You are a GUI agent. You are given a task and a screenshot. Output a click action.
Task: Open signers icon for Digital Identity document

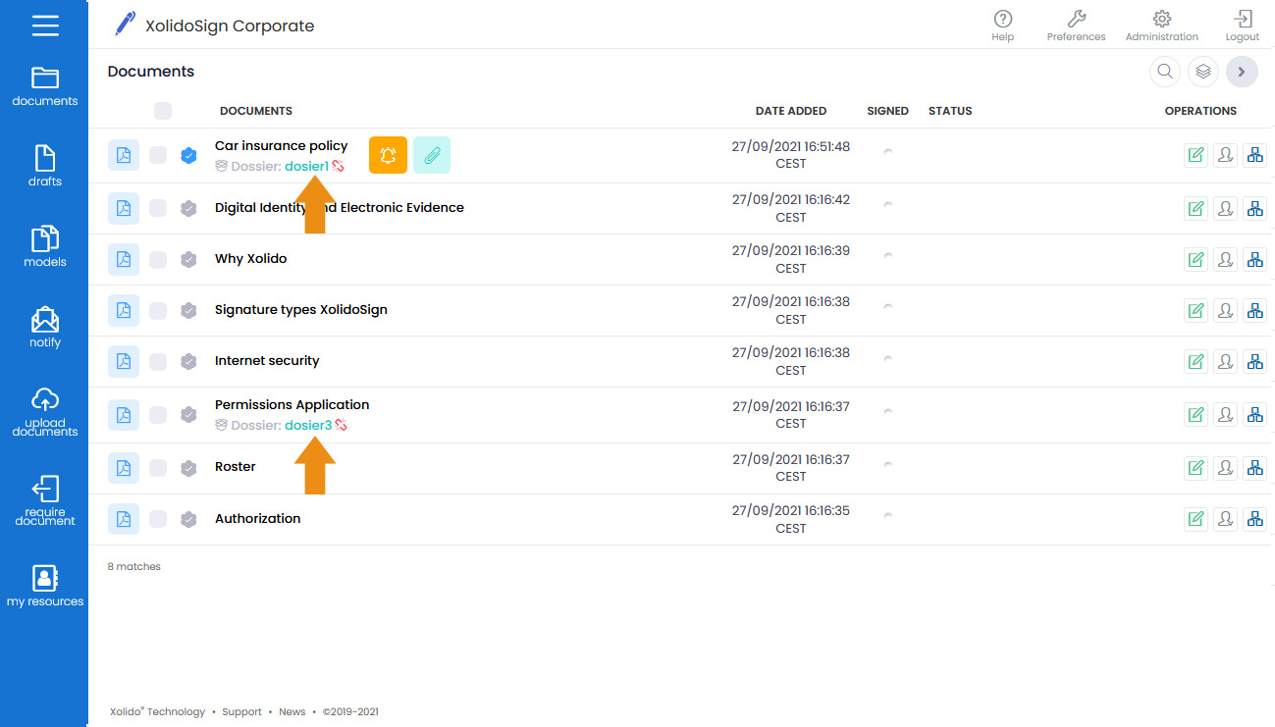1225,208
